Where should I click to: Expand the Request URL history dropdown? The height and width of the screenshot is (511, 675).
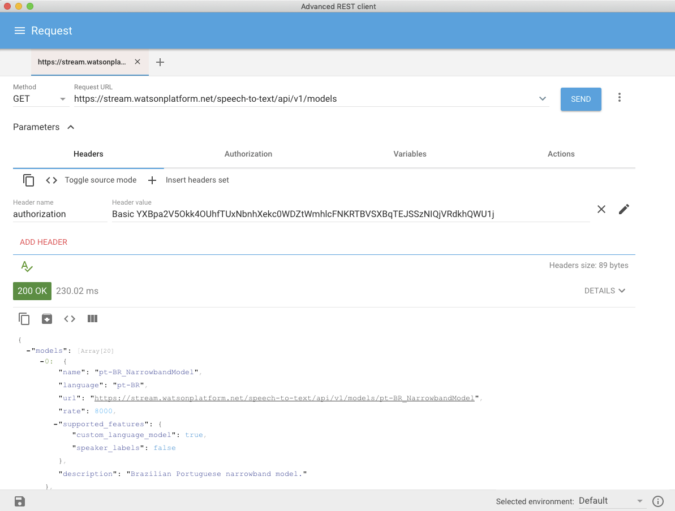543,99
